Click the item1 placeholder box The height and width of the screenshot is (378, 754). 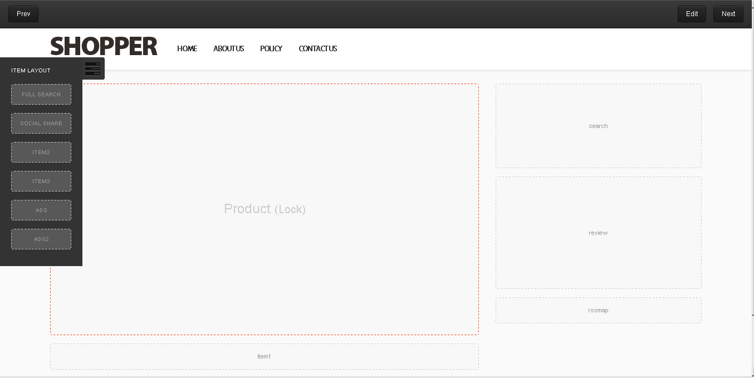tap(265, 356)
